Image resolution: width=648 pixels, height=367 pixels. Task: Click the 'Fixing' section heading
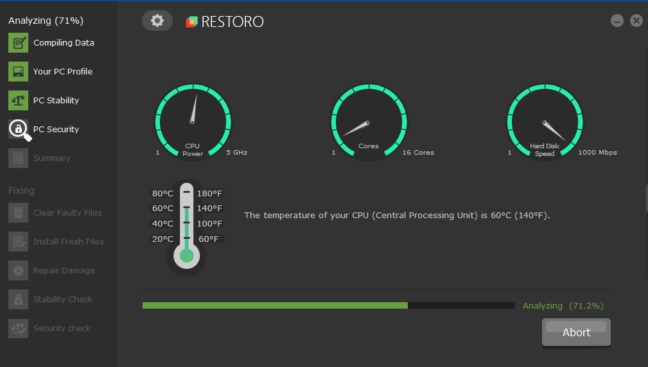coord(21,191)
